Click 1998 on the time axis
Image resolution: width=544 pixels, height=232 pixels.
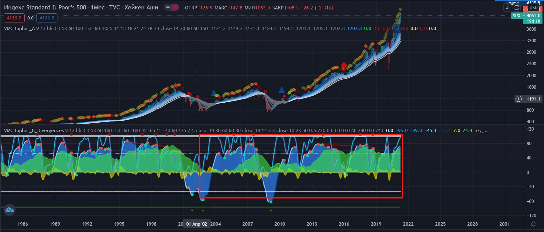[151, 224]
